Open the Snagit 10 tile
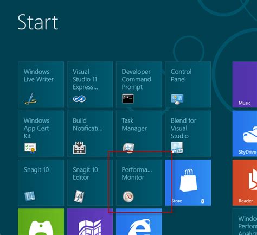Screen dimensions: 257x235 41,182
